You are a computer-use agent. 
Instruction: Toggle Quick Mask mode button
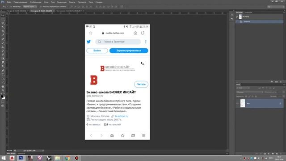[x=3, y=102]
